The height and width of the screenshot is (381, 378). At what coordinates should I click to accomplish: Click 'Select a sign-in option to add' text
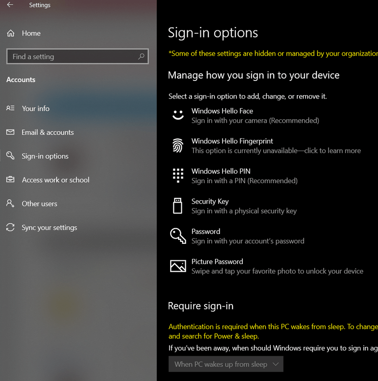pos(248,97)
